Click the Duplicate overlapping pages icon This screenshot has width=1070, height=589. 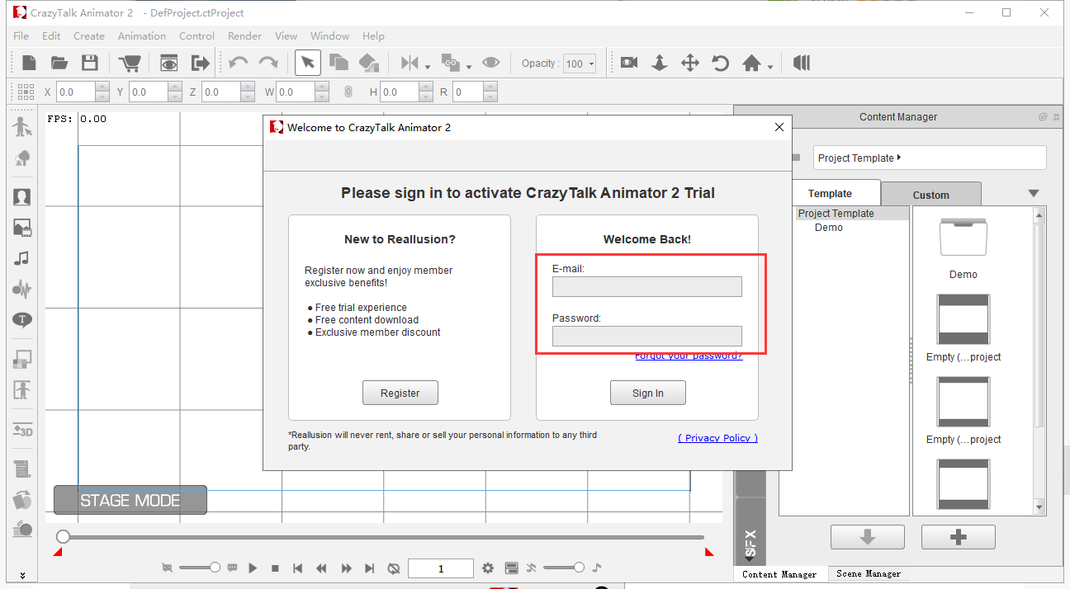tap(339, 63)
